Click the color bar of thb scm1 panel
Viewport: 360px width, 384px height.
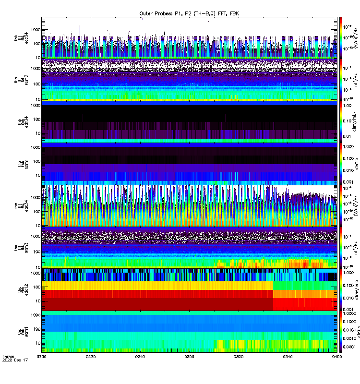coord(341,164)
